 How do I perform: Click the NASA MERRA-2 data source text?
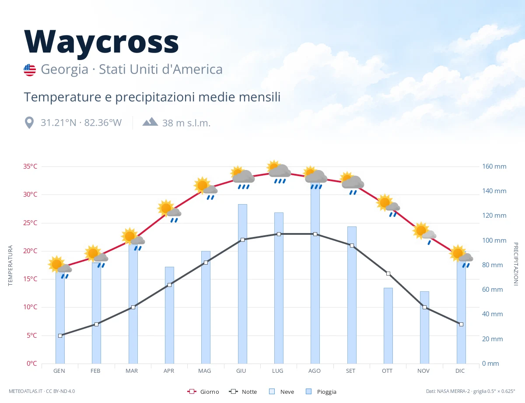471,391
